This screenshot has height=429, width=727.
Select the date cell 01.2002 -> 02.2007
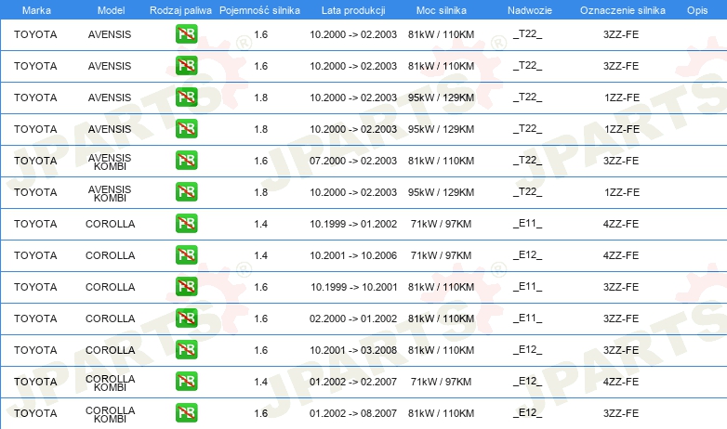[x=353, y=382]
